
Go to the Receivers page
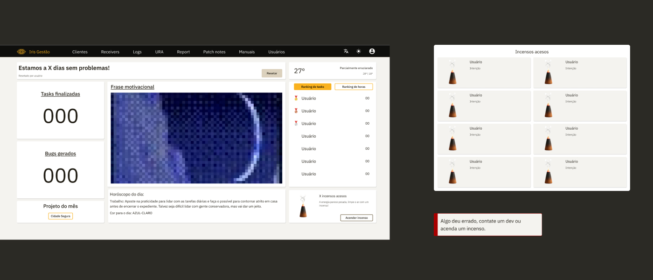click(110, 52)
